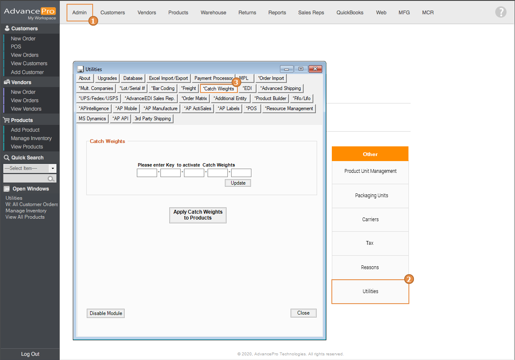
Task: Expand the Select Item dropdown
Action: click(53, 168)
